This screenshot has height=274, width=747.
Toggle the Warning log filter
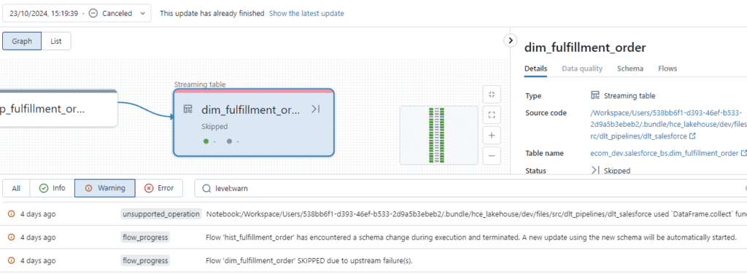tap(105, 188)
